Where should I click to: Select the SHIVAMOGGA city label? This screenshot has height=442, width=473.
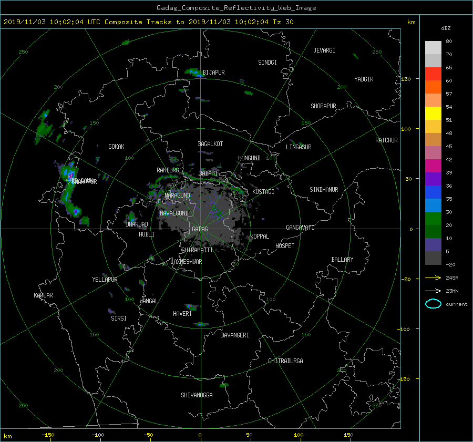[197, 395]
